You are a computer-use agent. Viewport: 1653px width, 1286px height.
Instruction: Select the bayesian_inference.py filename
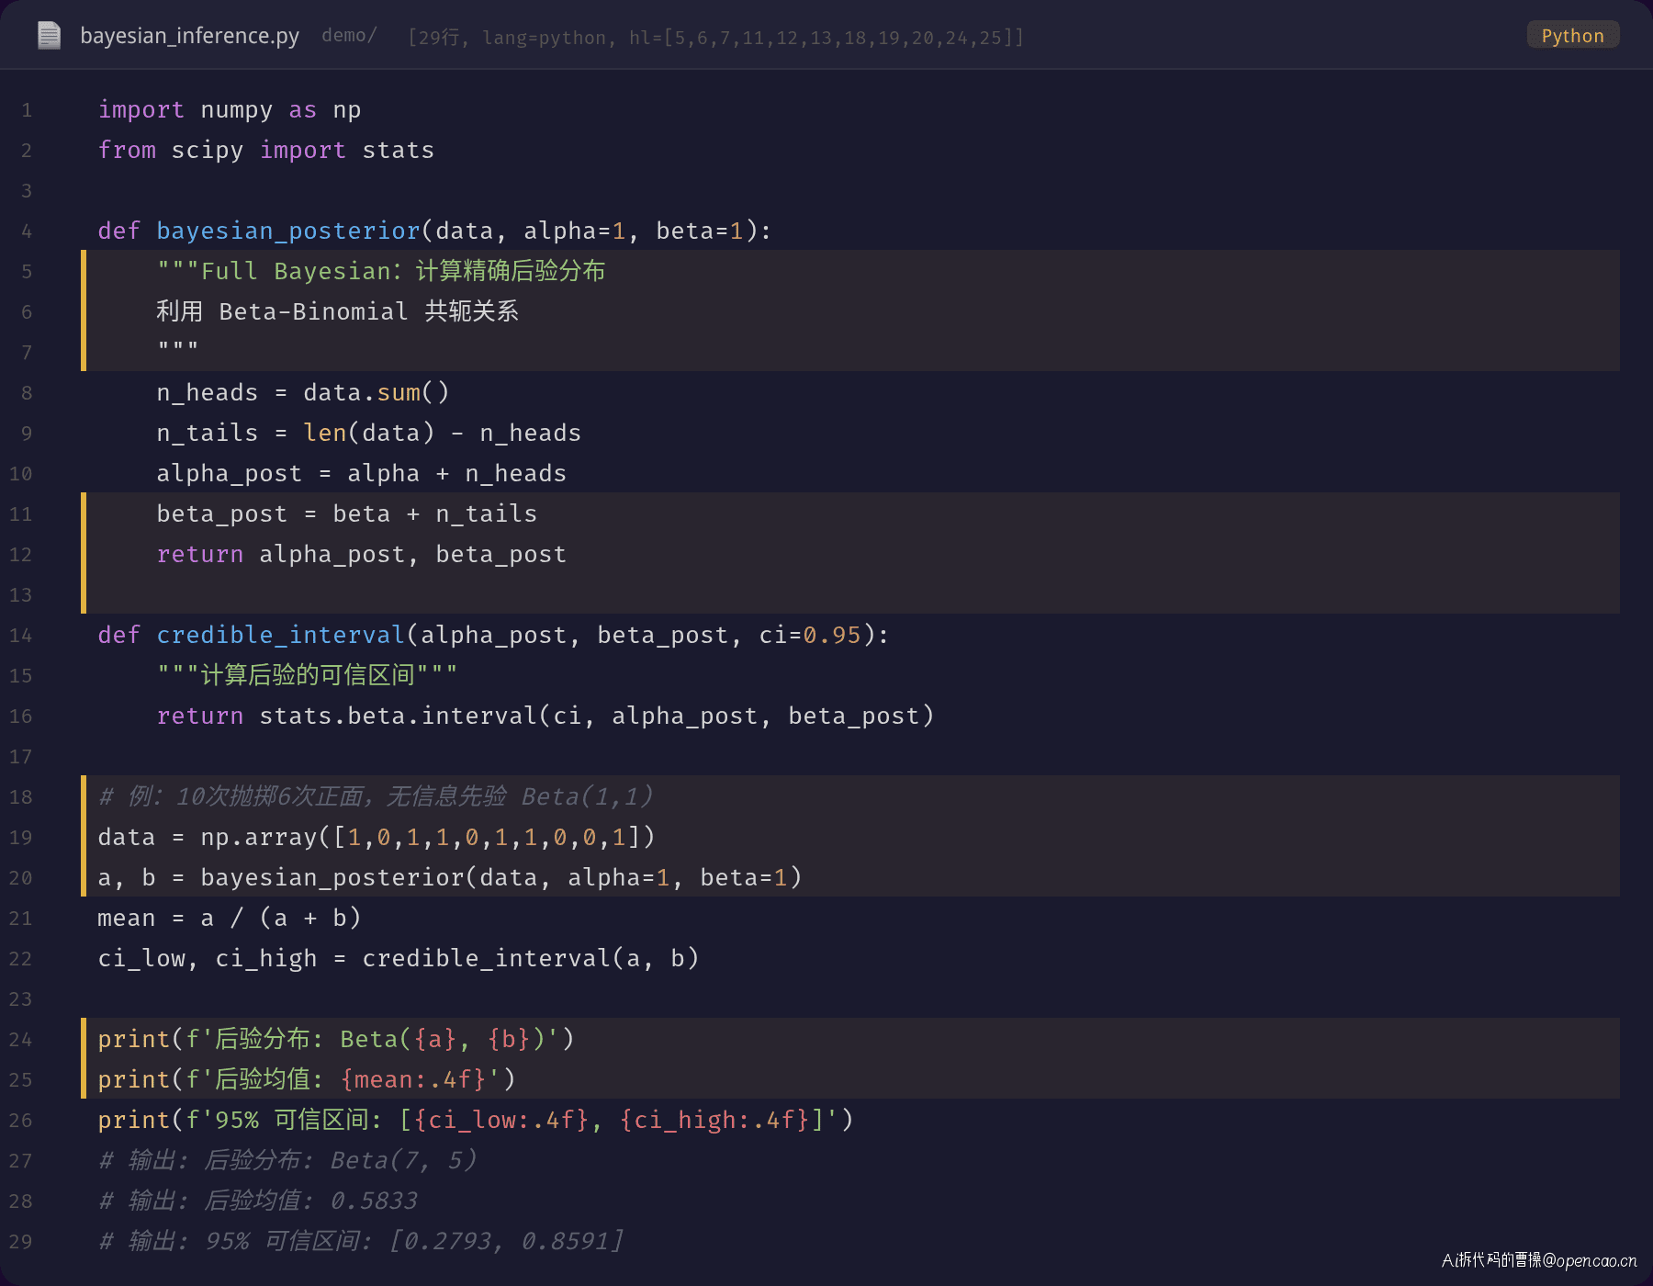(190, 36)
